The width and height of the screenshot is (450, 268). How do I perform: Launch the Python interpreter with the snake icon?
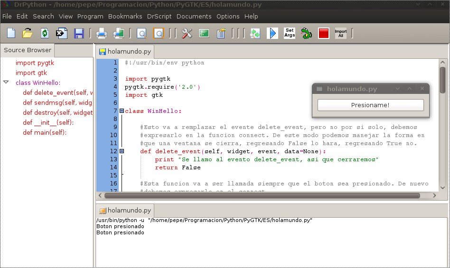[x=306, y=33]
